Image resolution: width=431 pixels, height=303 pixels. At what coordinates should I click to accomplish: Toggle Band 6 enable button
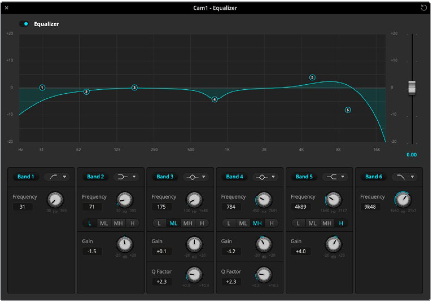point(373,177)
